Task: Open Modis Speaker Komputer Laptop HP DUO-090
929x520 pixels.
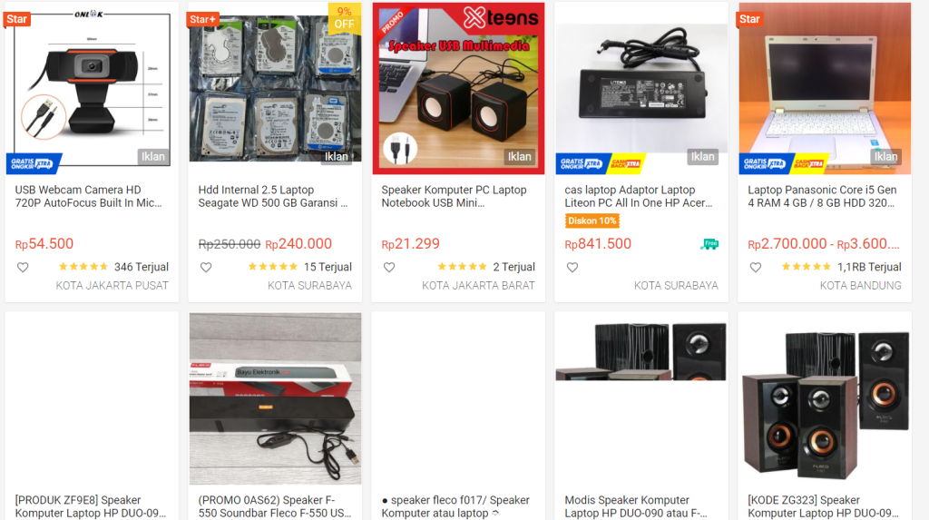Action: (636, 506)
